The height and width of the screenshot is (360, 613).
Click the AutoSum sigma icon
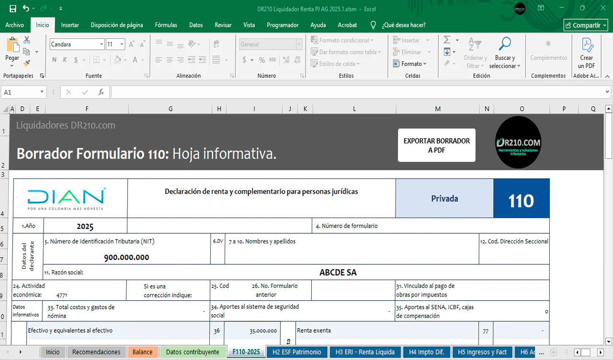pos(447,40)
